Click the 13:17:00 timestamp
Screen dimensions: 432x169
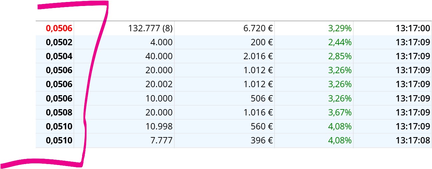(413, 29)
